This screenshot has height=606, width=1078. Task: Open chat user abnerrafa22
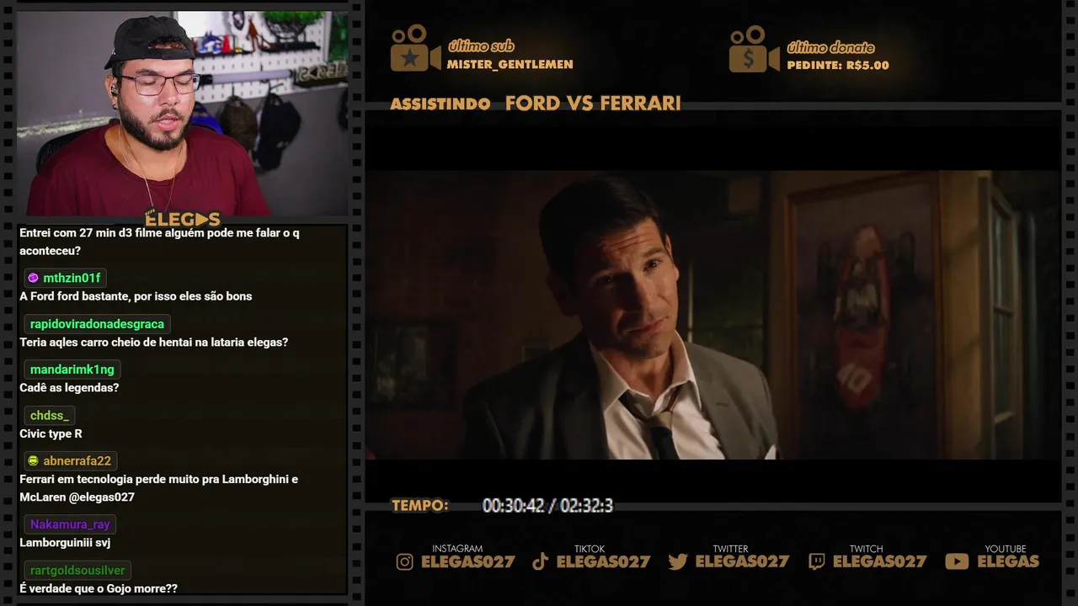coord(77,460)
